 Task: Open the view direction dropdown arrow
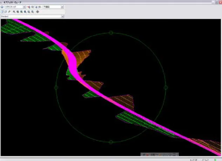[x=62, y=7]
